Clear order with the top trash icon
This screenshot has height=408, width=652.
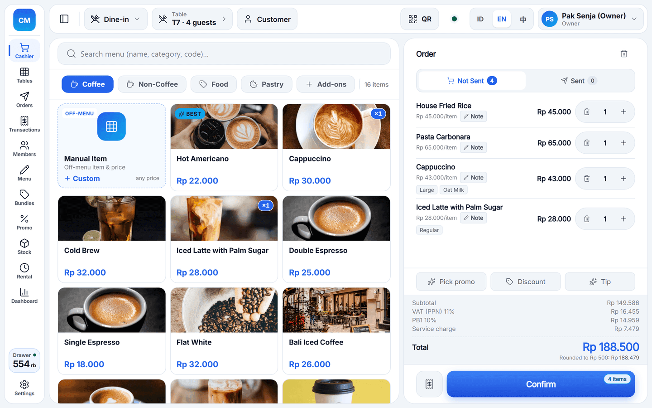[x=624, y=53]
